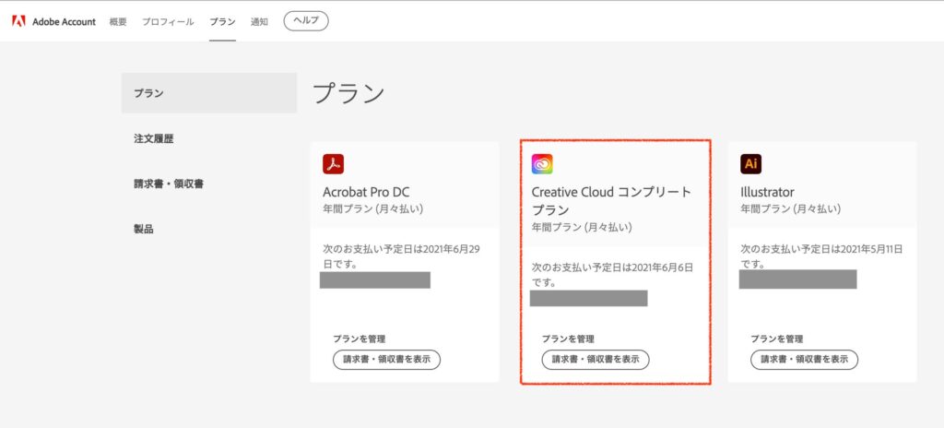
Task: Click プランを管理 under Illustrator
Action: 776,339
